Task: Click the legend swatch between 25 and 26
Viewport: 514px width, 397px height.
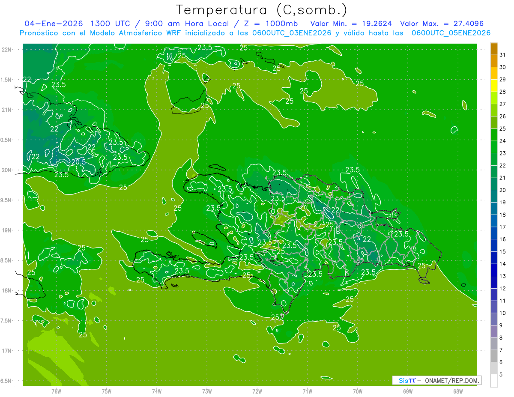Action: pos(494,122)
